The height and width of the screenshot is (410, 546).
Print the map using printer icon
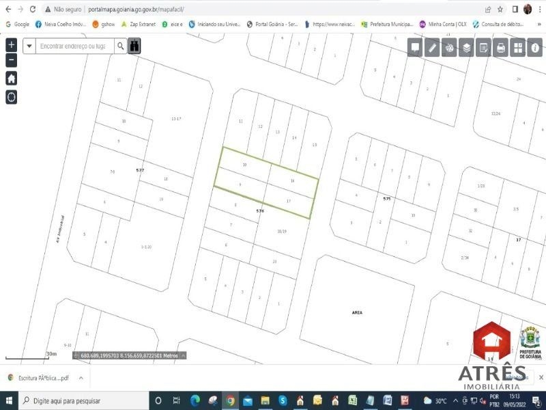(501, 48)
